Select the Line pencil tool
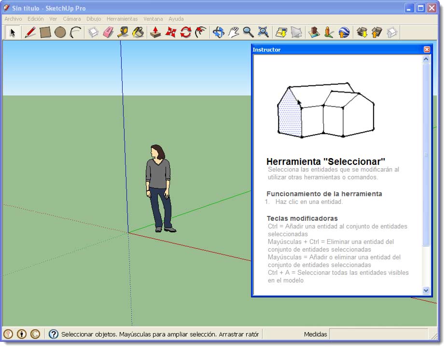The image size is (447, 349). (x=30, y=32)
